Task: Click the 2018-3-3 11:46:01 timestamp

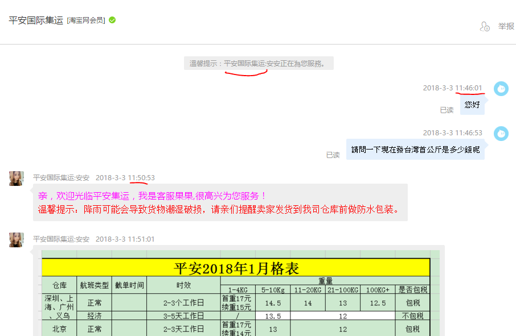Action: [452, 88]
